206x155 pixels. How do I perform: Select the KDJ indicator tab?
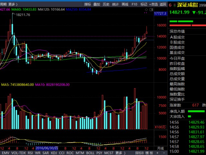[53, 153]
